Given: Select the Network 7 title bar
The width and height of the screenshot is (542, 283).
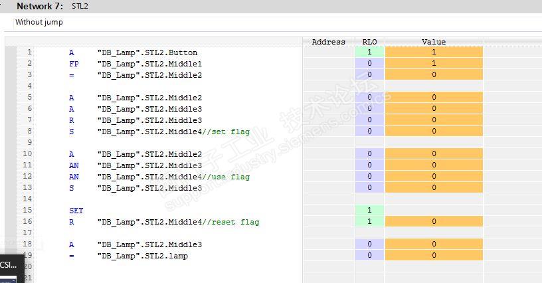Looking at the screenshot, I should click(271, 6).
